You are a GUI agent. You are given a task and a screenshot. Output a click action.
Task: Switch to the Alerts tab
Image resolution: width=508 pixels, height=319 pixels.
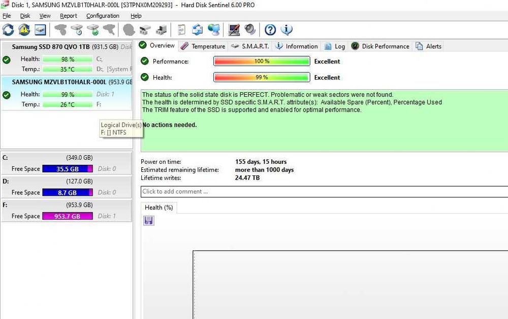(x=429, y=46)
